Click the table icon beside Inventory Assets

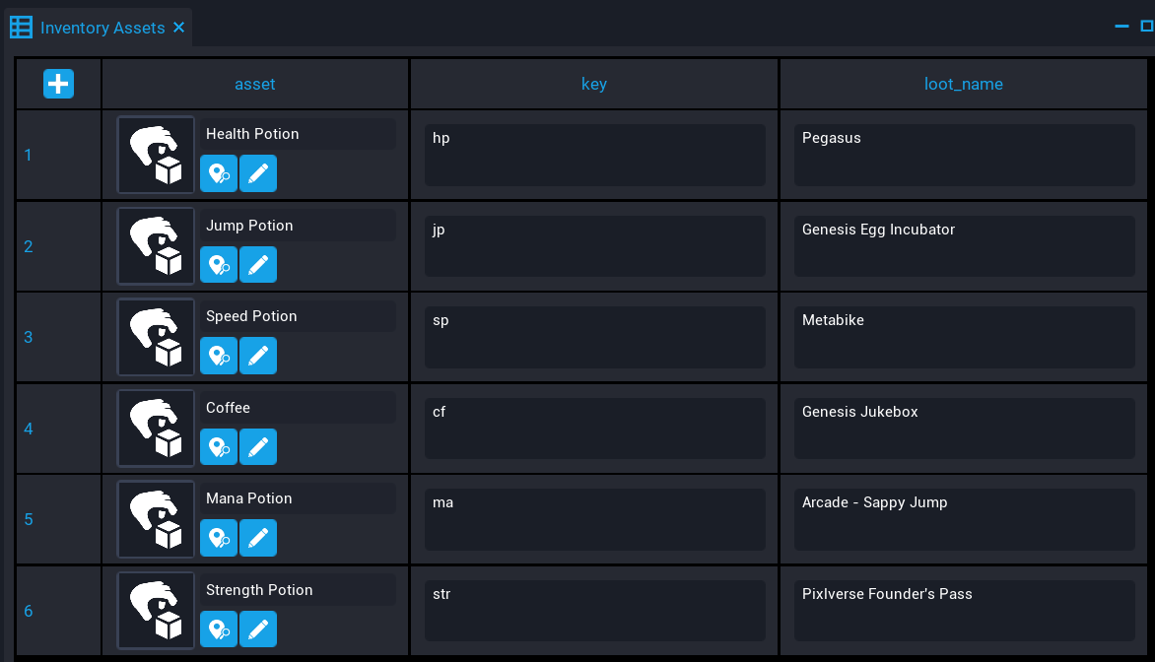21,27
